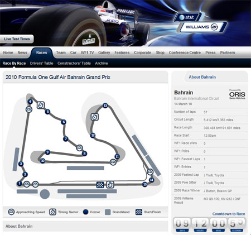This screenshot has width=251, height=235.
Task: Click corner 11 marker on track map
Action: [117, 156]
